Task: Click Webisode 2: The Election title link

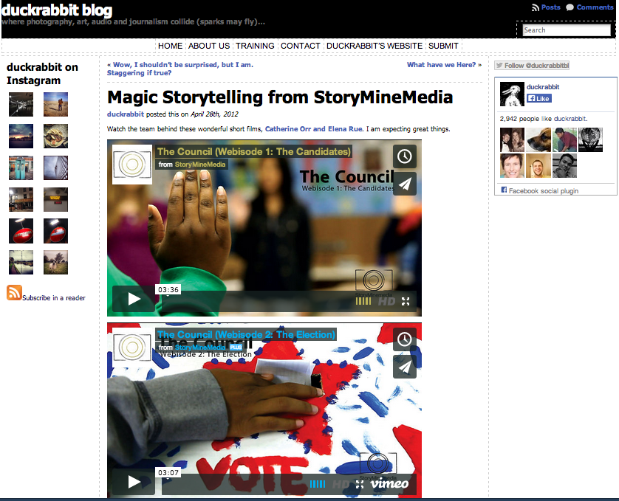Action: point(246,334)
